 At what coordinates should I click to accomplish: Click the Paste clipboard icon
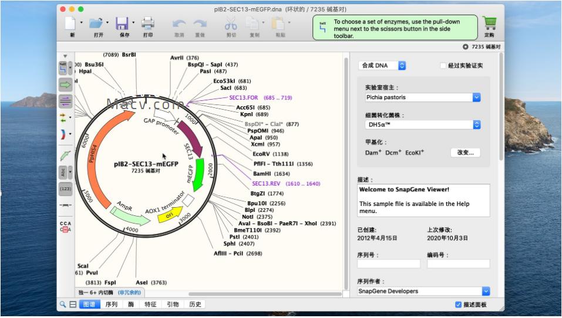[x=278, y=23]
